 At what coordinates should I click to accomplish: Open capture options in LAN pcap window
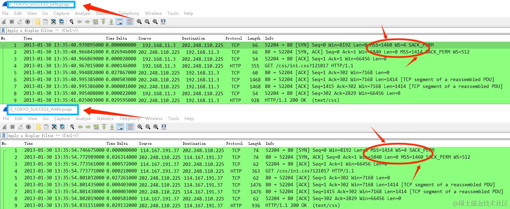tap(28, 22)
